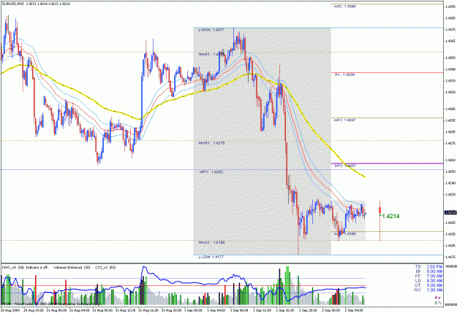Click the DPV daily pivot label

[x=345, y=166]
